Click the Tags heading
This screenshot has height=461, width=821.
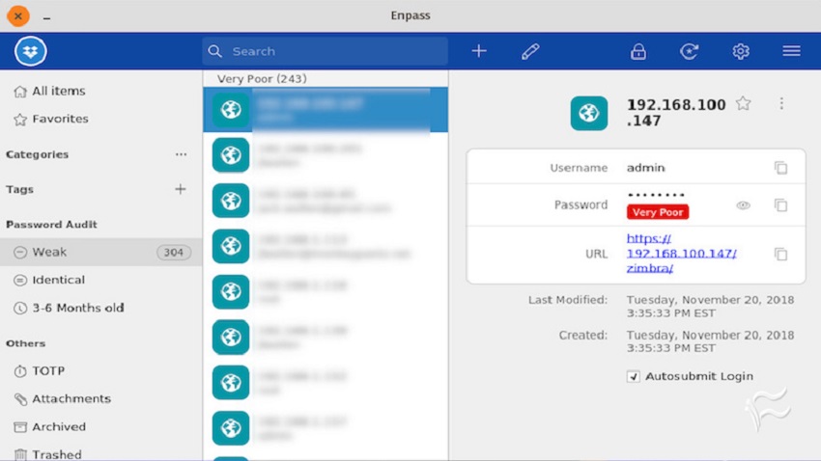(x=20, y=189)
